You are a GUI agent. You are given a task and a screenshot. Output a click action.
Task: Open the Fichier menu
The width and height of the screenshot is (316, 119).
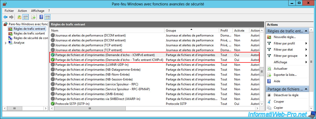click(9, 11)
